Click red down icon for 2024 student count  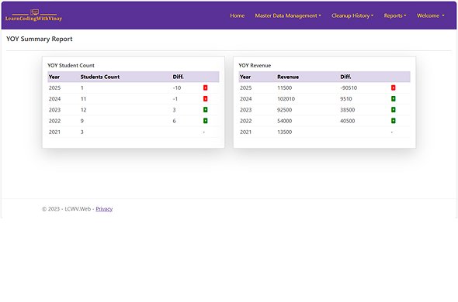pos(206,99)
